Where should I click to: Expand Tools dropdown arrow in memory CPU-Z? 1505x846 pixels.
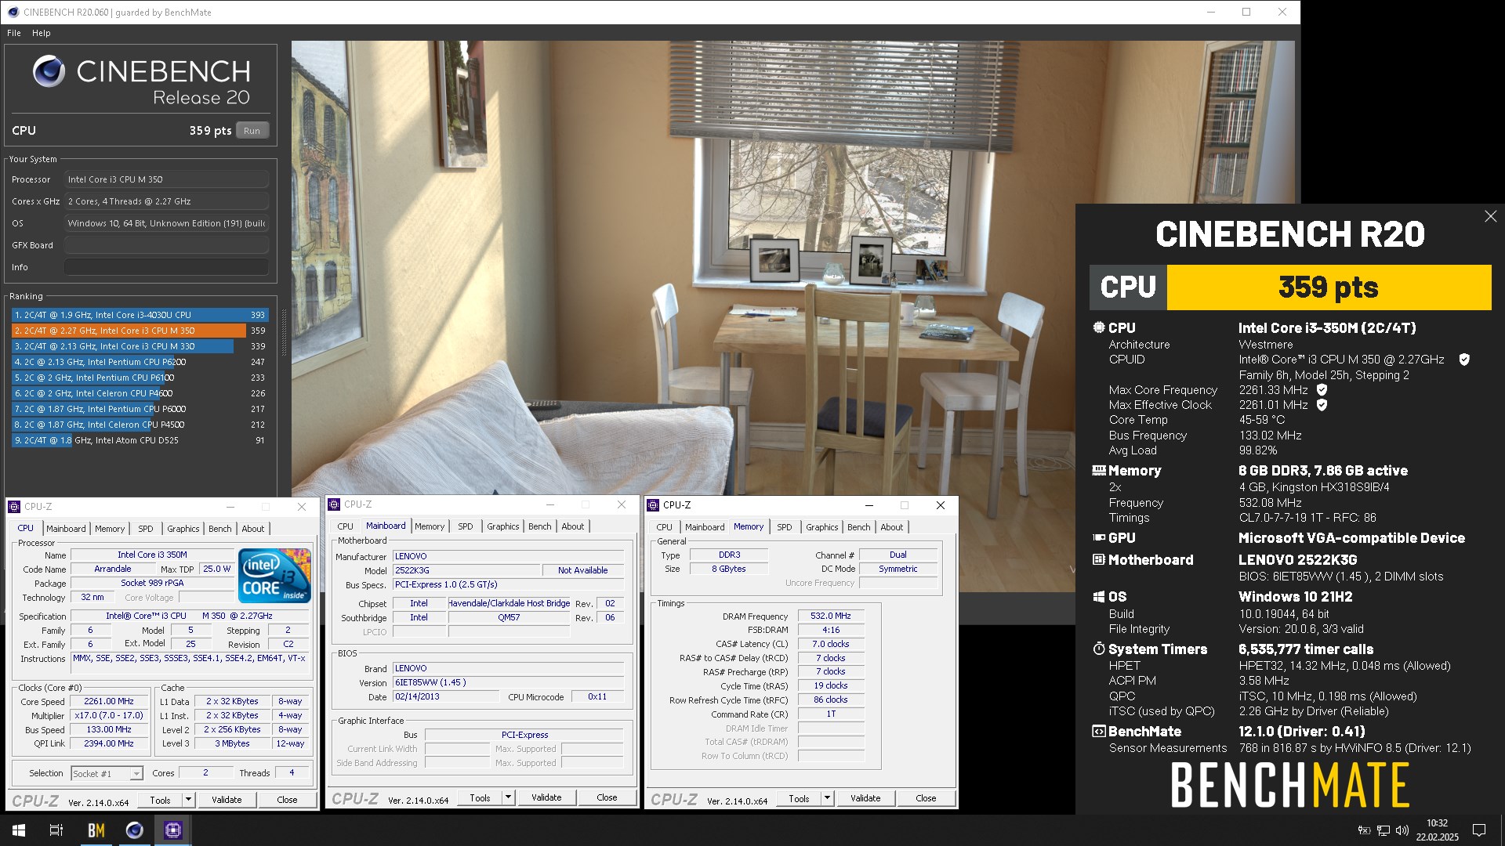(x=827, y=798)
